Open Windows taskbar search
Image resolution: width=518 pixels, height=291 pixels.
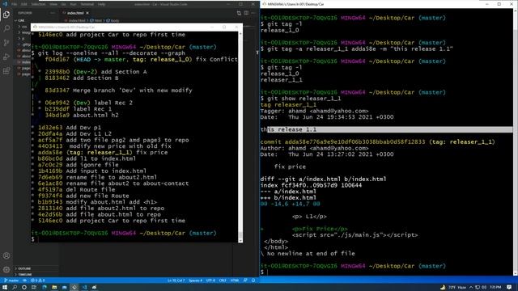click(15, 288)
